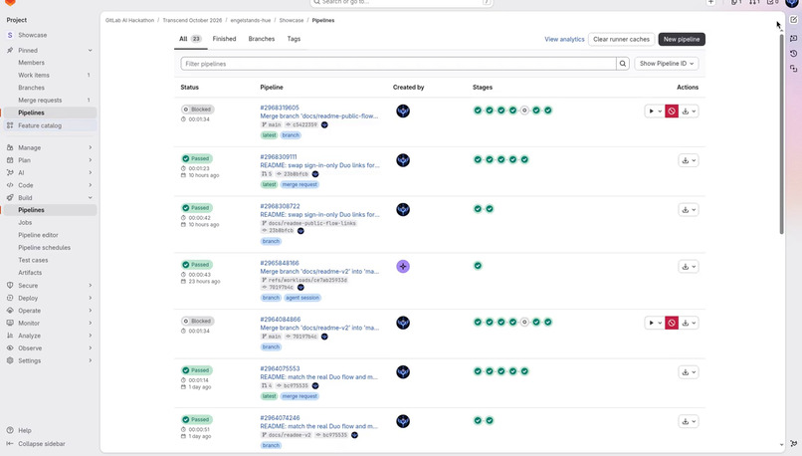
Task: Click the agent avatar for pipeline #2965848166
Action: 403,266
